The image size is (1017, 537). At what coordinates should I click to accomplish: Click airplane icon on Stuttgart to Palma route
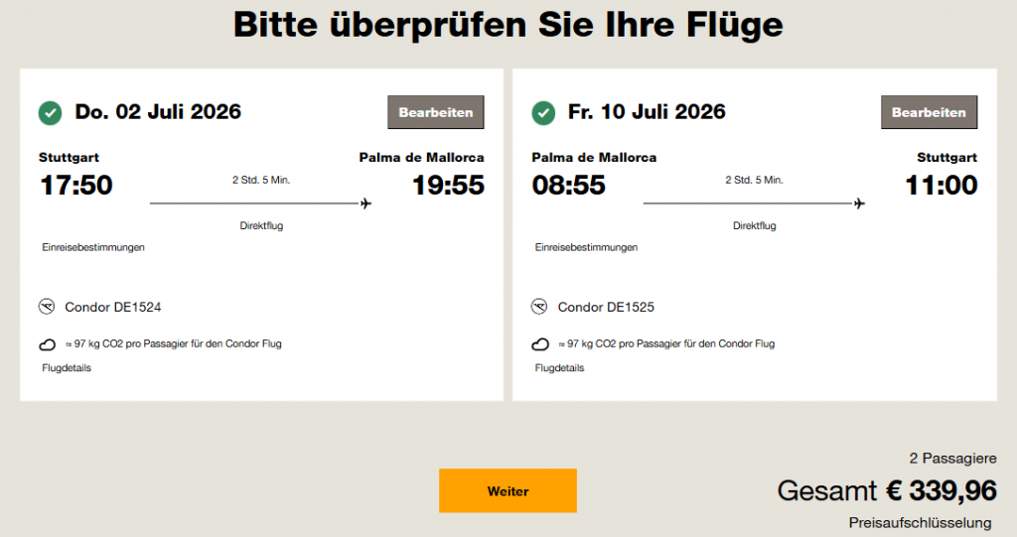(x=365, y=203)
